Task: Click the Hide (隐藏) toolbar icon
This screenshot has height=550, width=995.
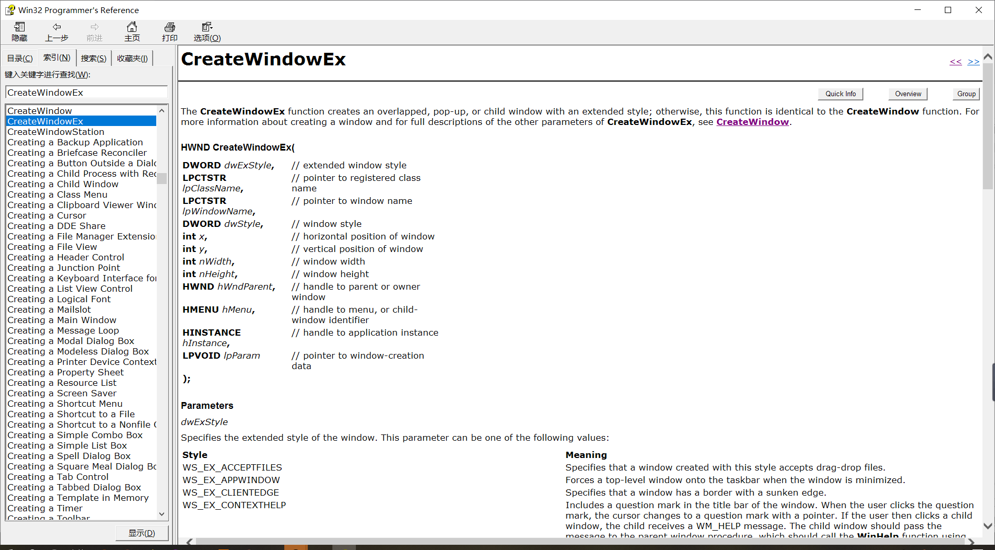Action: (x=20, y=27)
